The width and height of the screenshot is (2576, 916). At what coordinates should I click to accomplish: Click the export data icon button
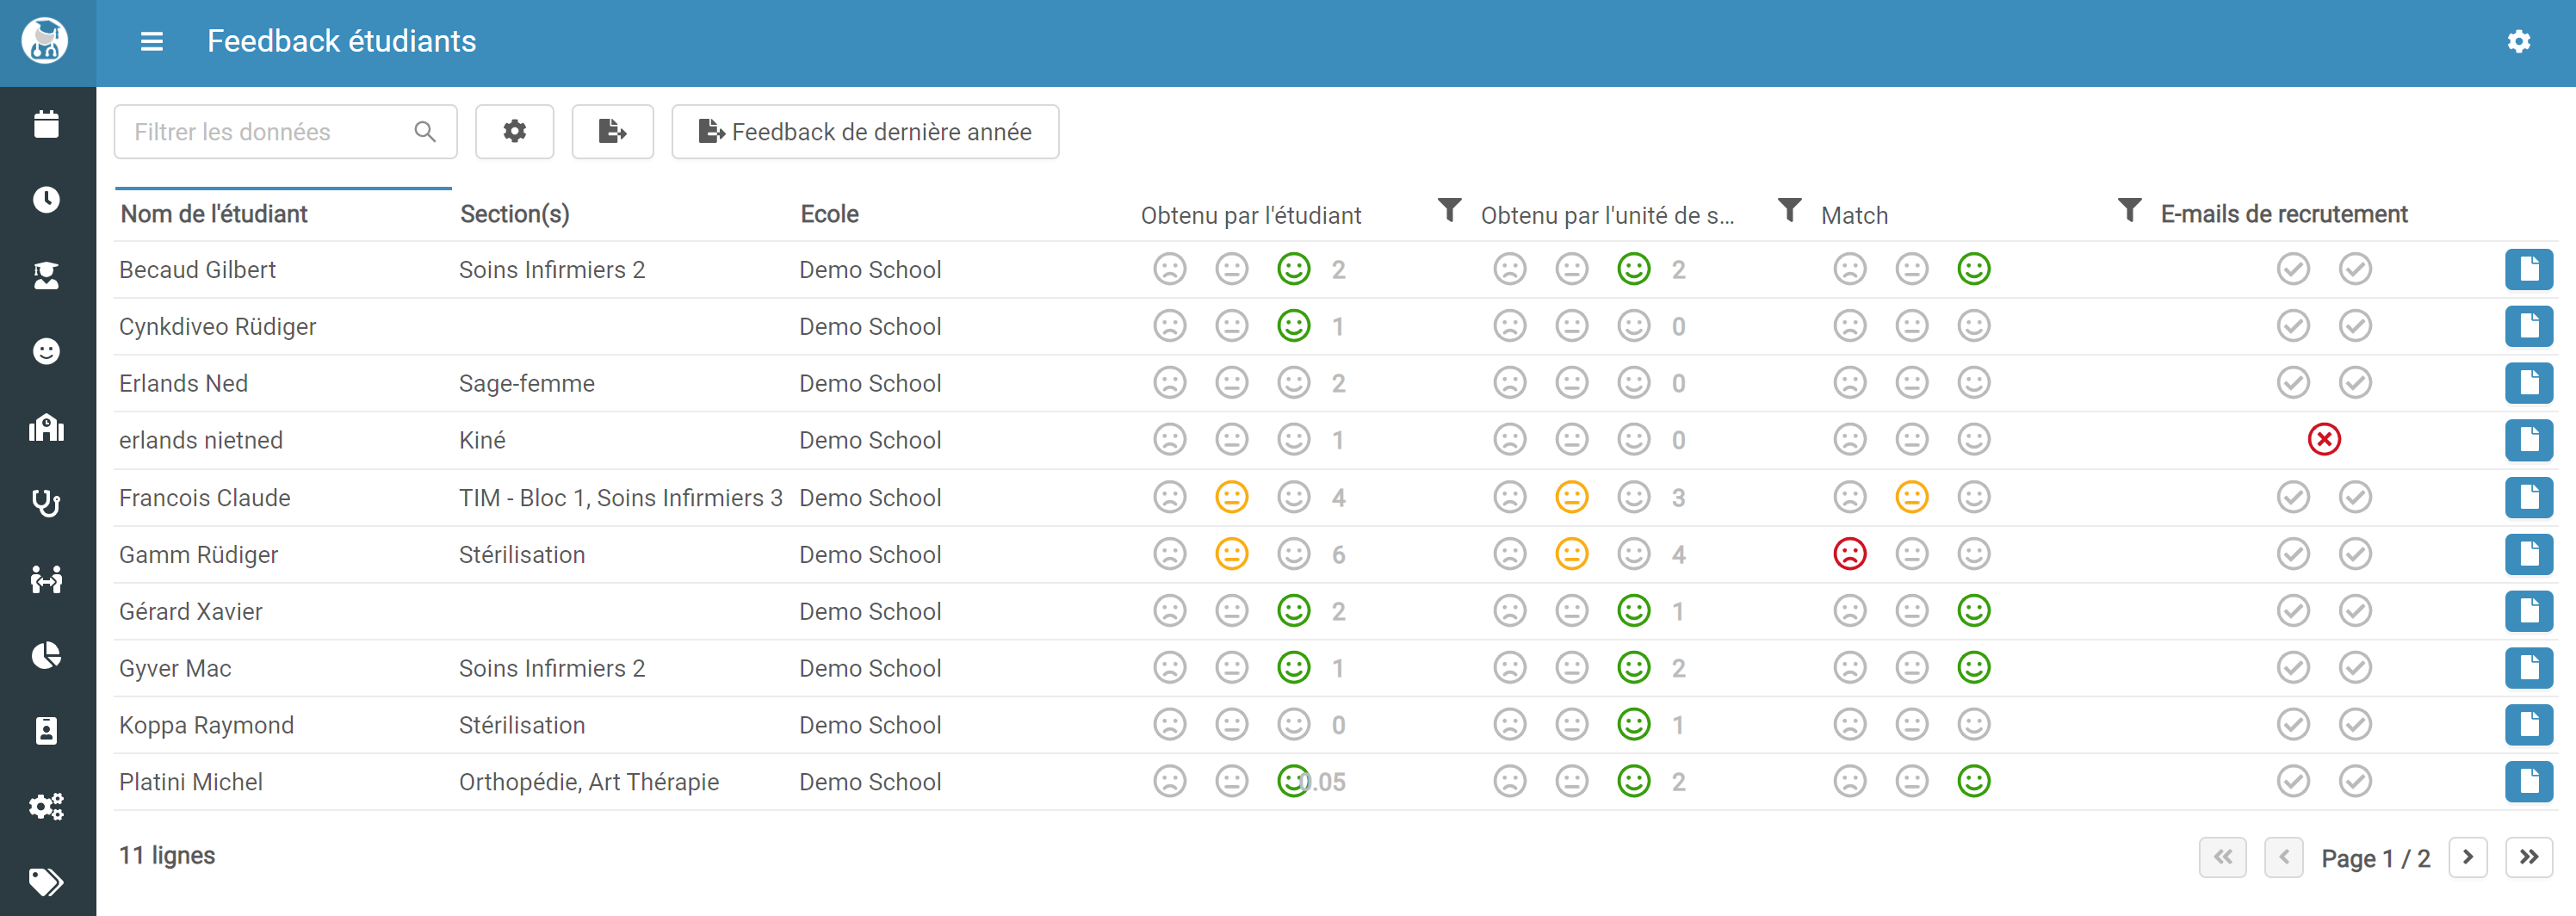click(x=612, y=132)
